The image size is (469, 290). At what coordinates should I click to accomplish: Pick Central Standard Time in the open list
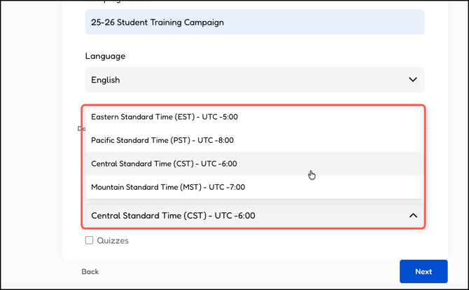164,164
